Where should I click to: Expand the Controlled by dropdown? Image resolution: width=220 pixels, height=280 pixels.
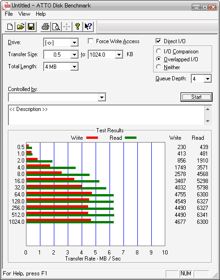102,98
